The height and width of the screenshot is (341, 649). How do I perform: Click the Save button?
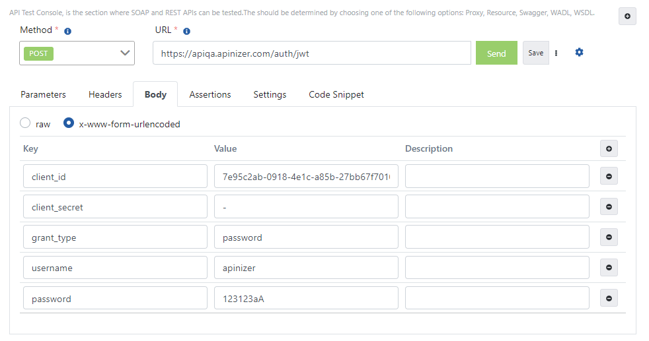point(535,53)
